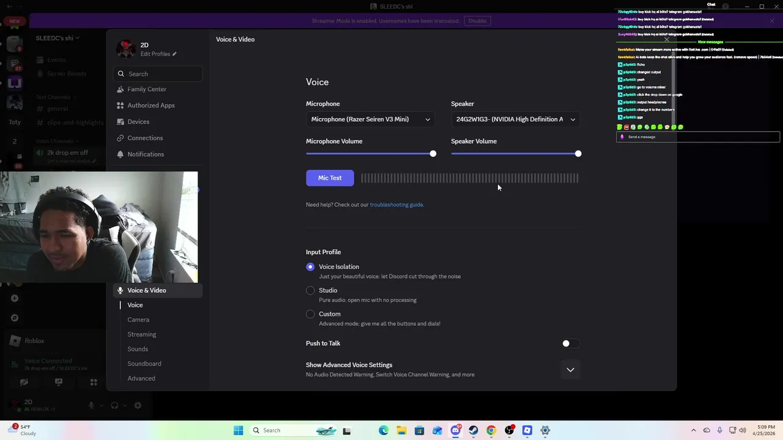This screenshot has height=440, width=783.
Task: Click the Connections link icon
Action: click(121, 138)
